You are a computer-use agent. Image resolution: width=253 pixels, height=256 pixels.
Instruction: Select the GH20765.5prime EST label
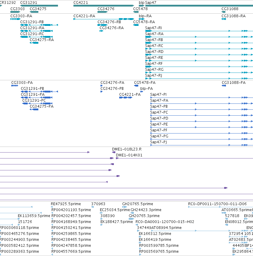(x=138, y=204)
